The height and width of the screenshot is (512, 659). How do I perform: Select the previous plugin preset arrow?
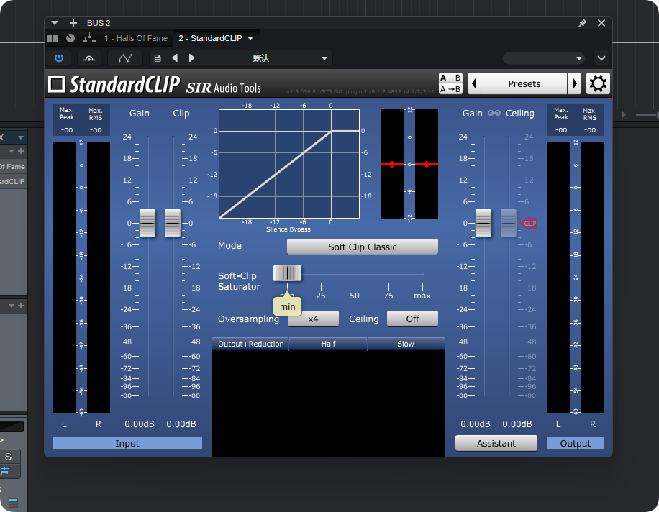[x=474, y=83]
